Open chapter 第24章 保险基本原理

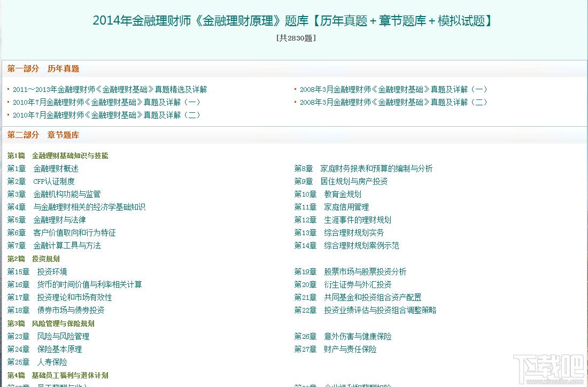pos(44,349)
